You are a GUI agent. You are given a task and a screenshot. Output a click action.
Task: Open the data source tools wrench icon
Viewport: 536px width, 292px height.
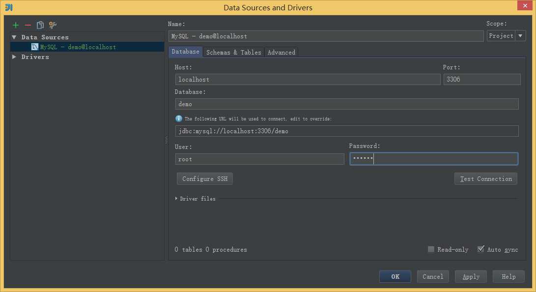coord(52,25)
